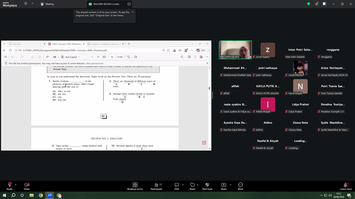Expand the Share options arrow
Screen dimensions: 355x199
pos(231,185)
